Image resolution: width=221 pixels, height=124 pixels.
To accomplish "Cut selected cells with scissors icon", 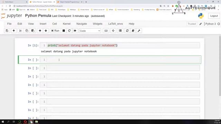I will pos(21,31).
